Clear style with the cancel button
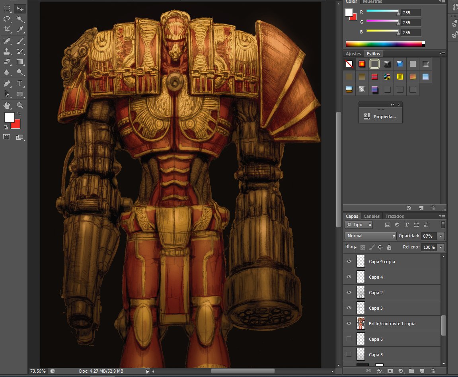This screenshot has width=458, height=377. (409, 208)
